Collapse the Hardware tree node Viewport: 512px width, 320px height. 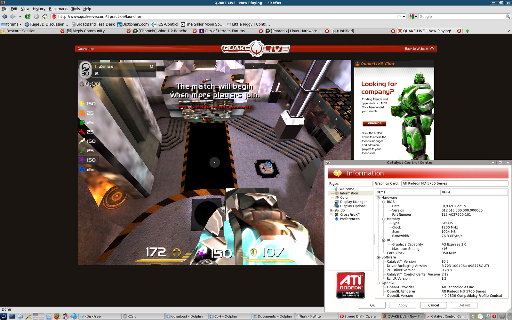[x=378, y=198]
